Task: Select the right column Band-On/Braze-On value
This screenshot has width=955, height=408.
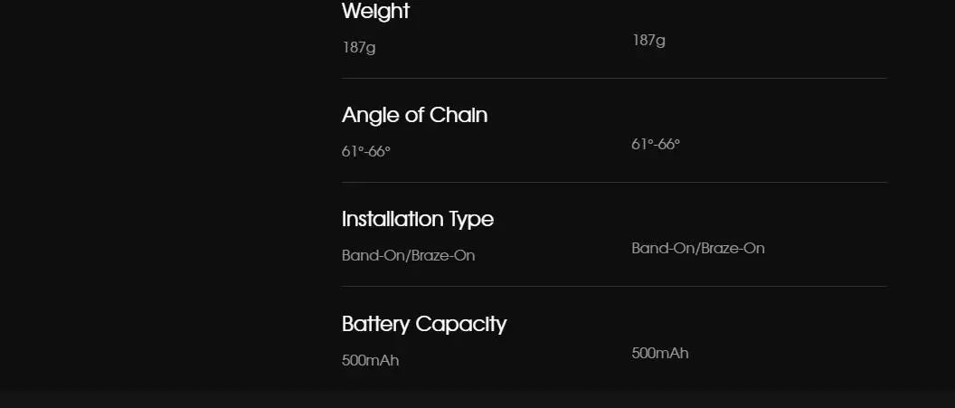Action: pos(697,248)
